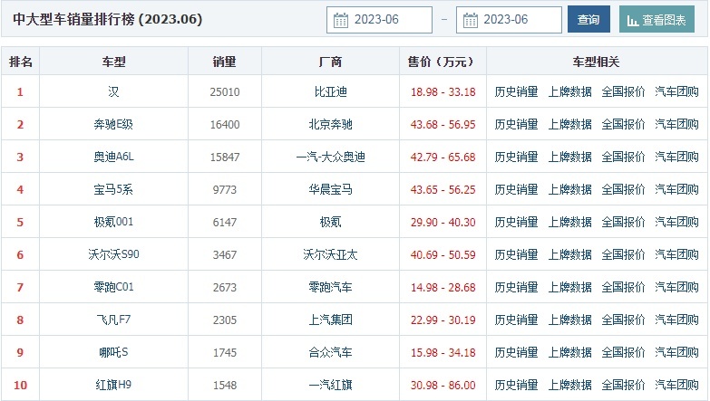710x401 pixels.
Task: Click rank number 10
Action: [x=20, y=386]
